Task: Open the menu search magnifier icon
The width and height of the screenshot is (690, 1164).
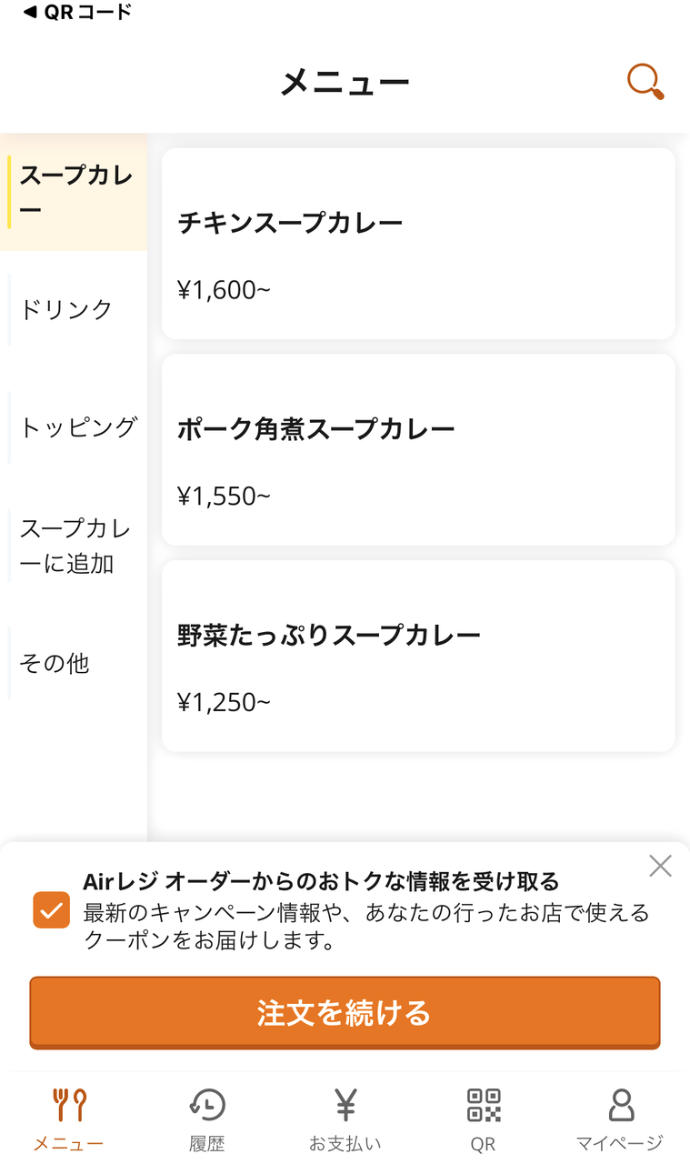Action: [x=645, y=82]
